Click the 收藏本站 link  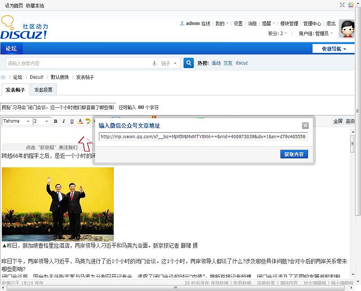[35, 6]
